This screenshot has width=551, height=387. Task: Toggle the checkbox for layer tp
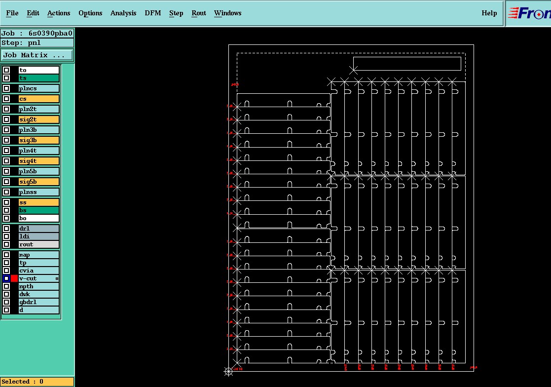point(6,263)
